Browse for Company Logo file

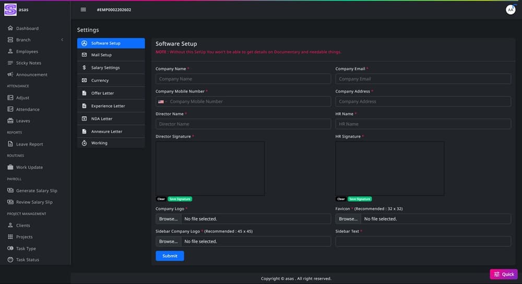(168, 219)
